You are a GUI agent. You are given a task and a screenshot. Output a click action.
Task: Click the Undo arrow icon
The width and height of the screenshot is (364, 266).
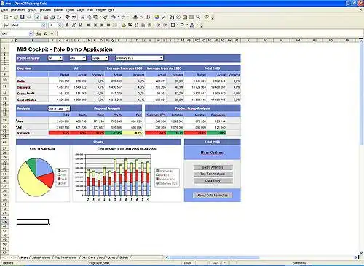click(114, 17)
